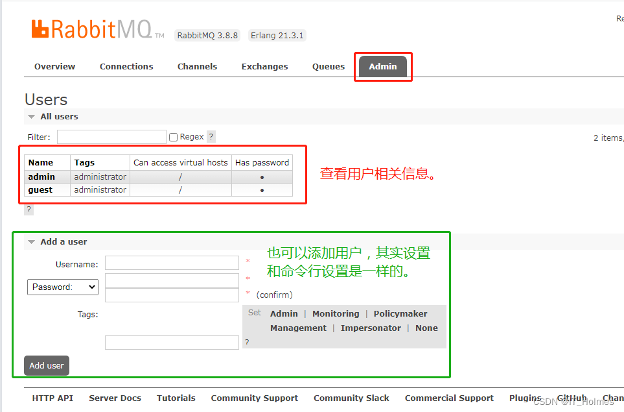Switch to the Overview tab
Viewport: 624px width, 412px height.
54,67
